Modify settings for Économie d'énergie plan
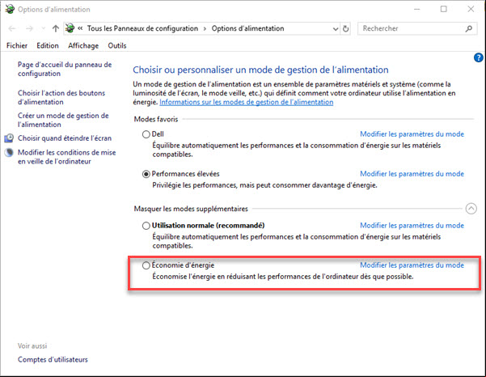Screen dimensions: 486x377 coord(412,265)
